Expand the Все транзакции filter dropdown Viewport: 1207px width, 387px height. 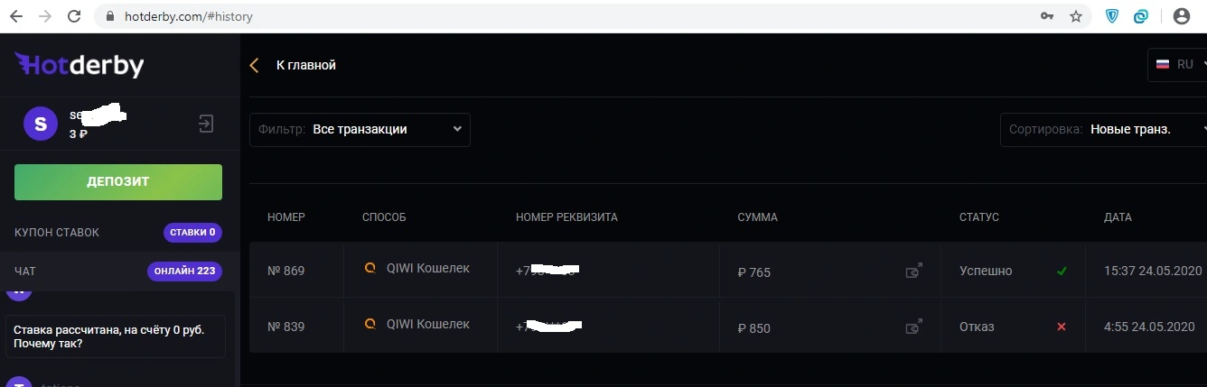coord(360,129)
